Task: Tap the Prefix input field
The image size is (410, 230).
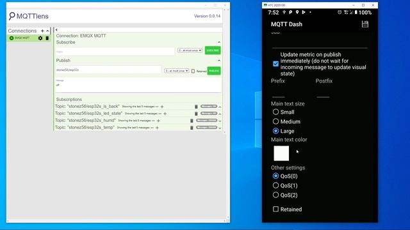Action: [279, 93]
